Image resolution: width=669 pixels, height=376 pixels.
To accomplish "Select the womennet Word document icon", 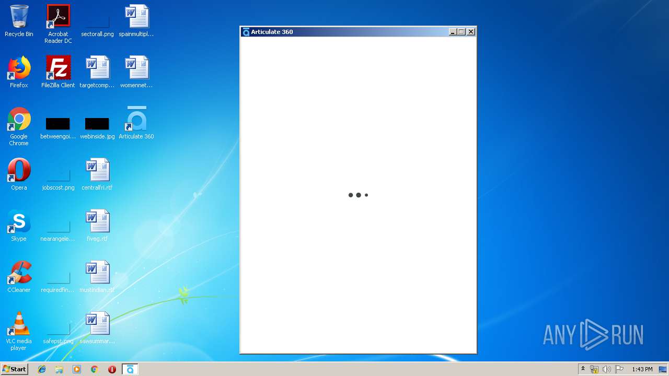I will 136,73.
